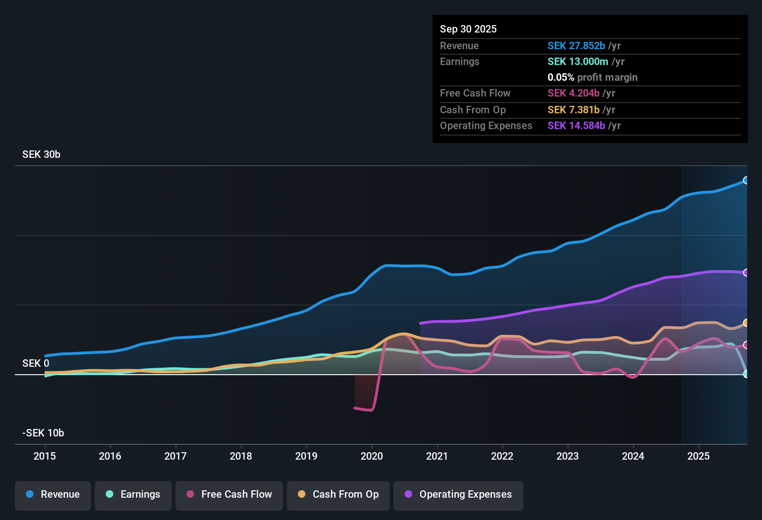This screenshot has width=762, height=520.
Task: Select the 2020 year label
Action: [372, 456]
